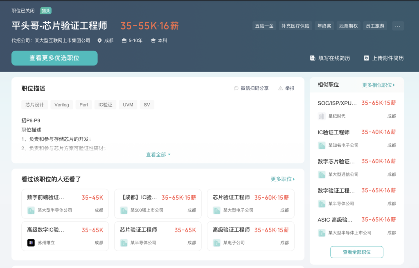The height and width of the screenshot is (268, 419).
Task: Click the 股票期权 benefit tag
Action: 348,26
